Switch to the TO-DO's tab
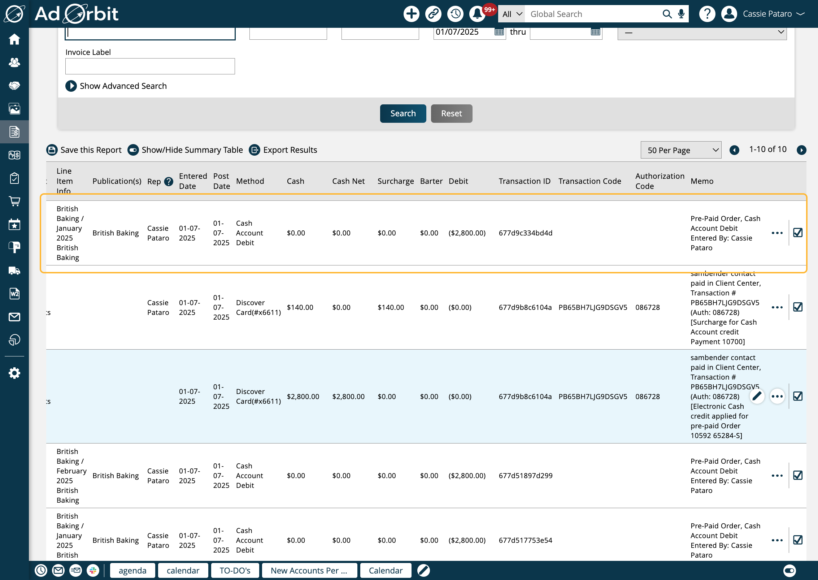The width and height of the screenshot is (818, 580). pyautogui.click(x=235, y=570)
